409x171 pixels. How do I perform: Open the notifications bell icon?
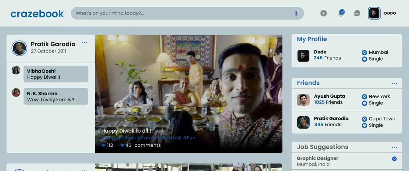341,13
